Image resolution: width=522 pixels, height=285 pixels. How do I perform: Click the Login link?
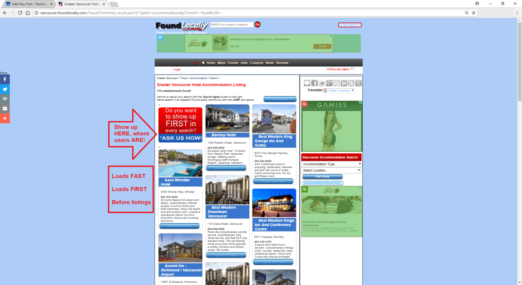click(x=177, y=69)
